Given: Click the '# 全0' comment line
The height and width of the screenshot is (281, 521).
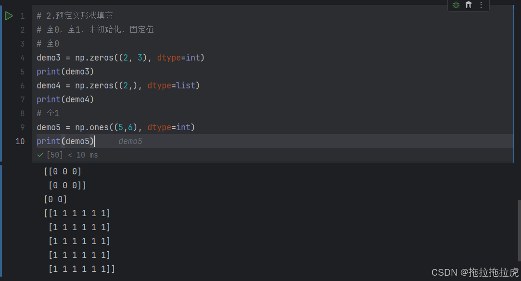Looking at the screenshot, I should [48, 43].
